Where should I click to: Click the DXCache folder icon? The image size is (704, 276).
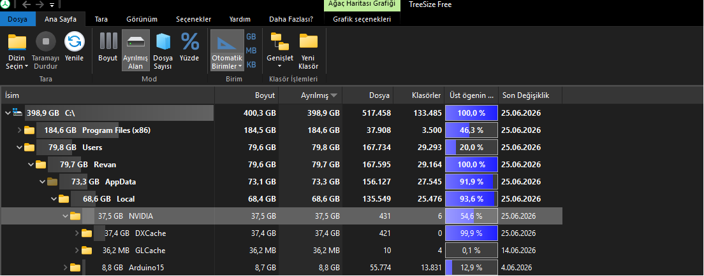pyautogui.click(x=87, y=233)
